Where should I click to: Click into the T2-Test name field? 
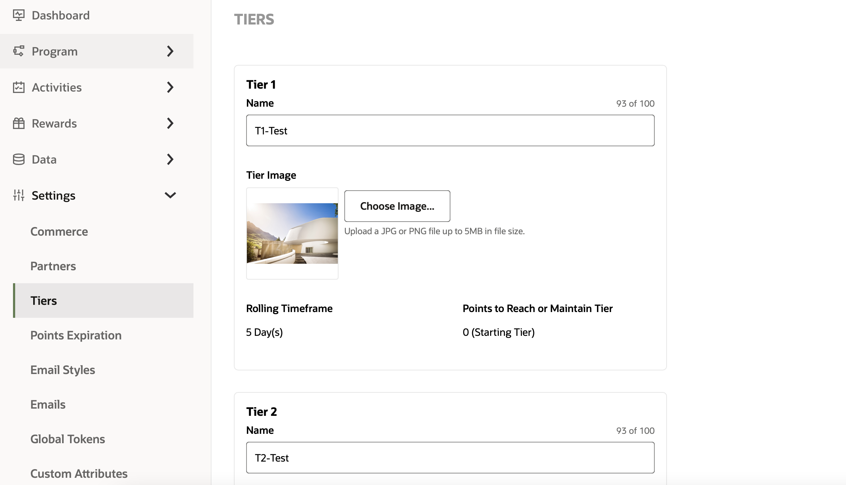coord(450,458)
